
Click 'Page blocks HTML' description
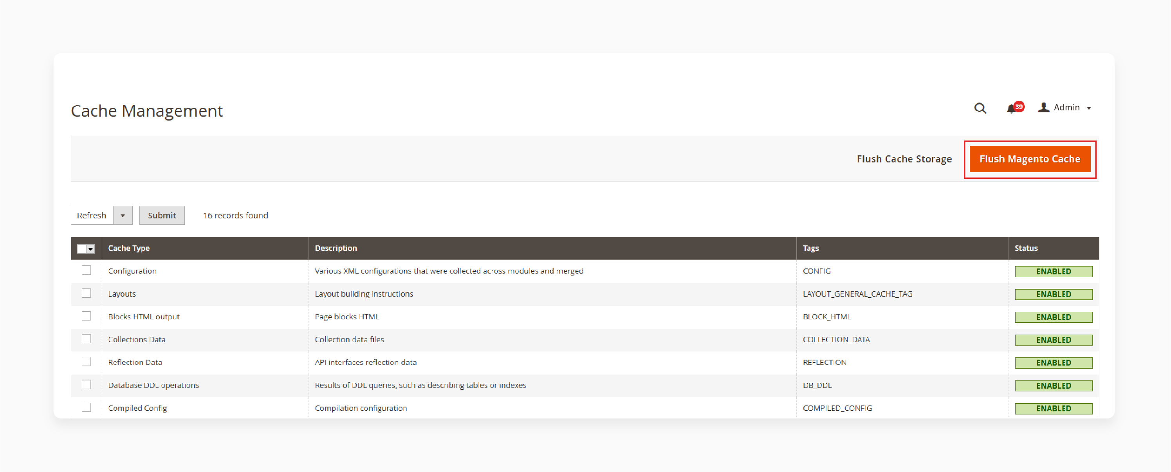click(x=347, y=317)
